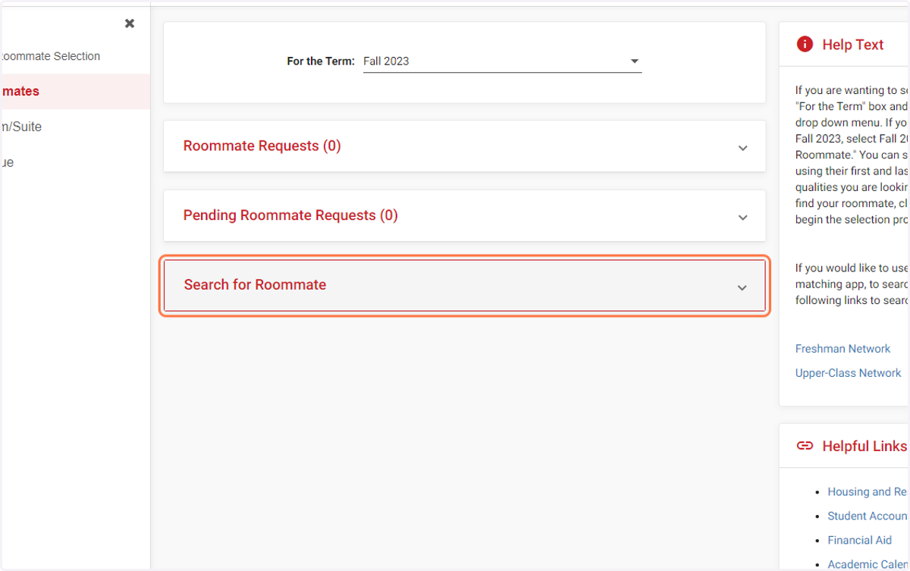This screenshot has width=910, height=571.
Task: Click the Helpful Links heading
Action: (x=864, y=446)
